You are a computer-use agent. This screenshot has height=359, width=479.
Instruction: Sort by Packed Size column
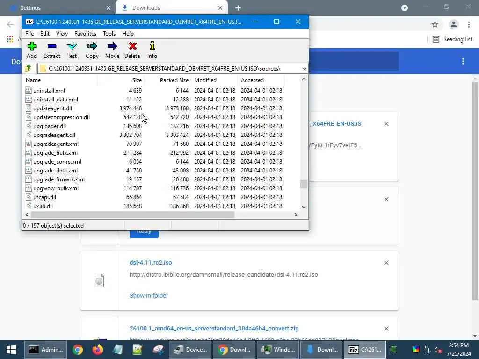(x=168, y=80)
